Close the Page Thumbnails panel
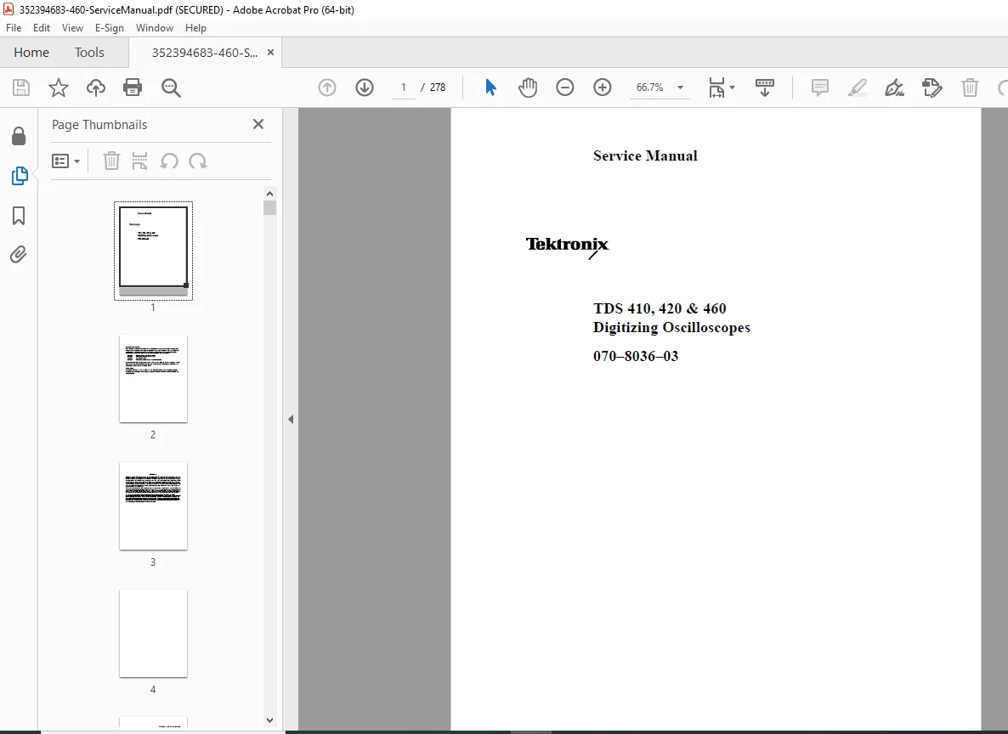The width and height of the screenshot is (1008, 734). [x=258, y=124]
